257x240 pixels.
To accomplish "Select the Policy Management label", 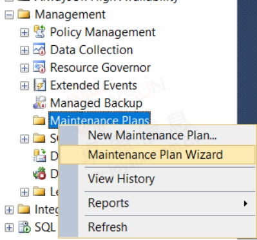I will pyautogui.click(x=103, y=32).
